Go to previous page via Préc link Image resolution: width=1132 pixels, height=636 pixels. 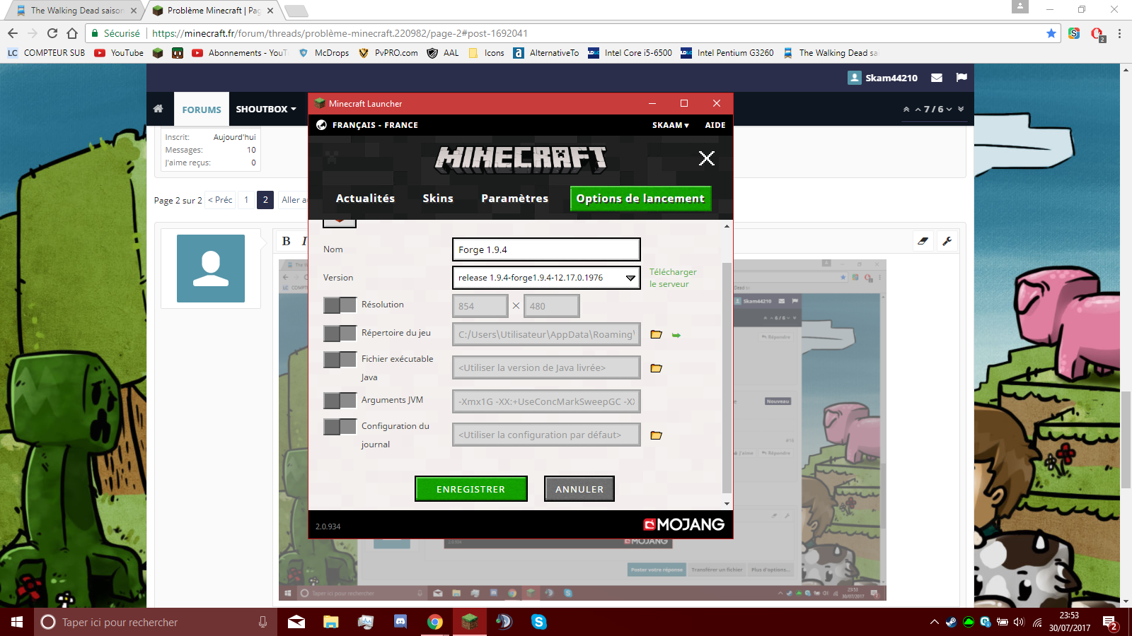[x=220, y=200]
